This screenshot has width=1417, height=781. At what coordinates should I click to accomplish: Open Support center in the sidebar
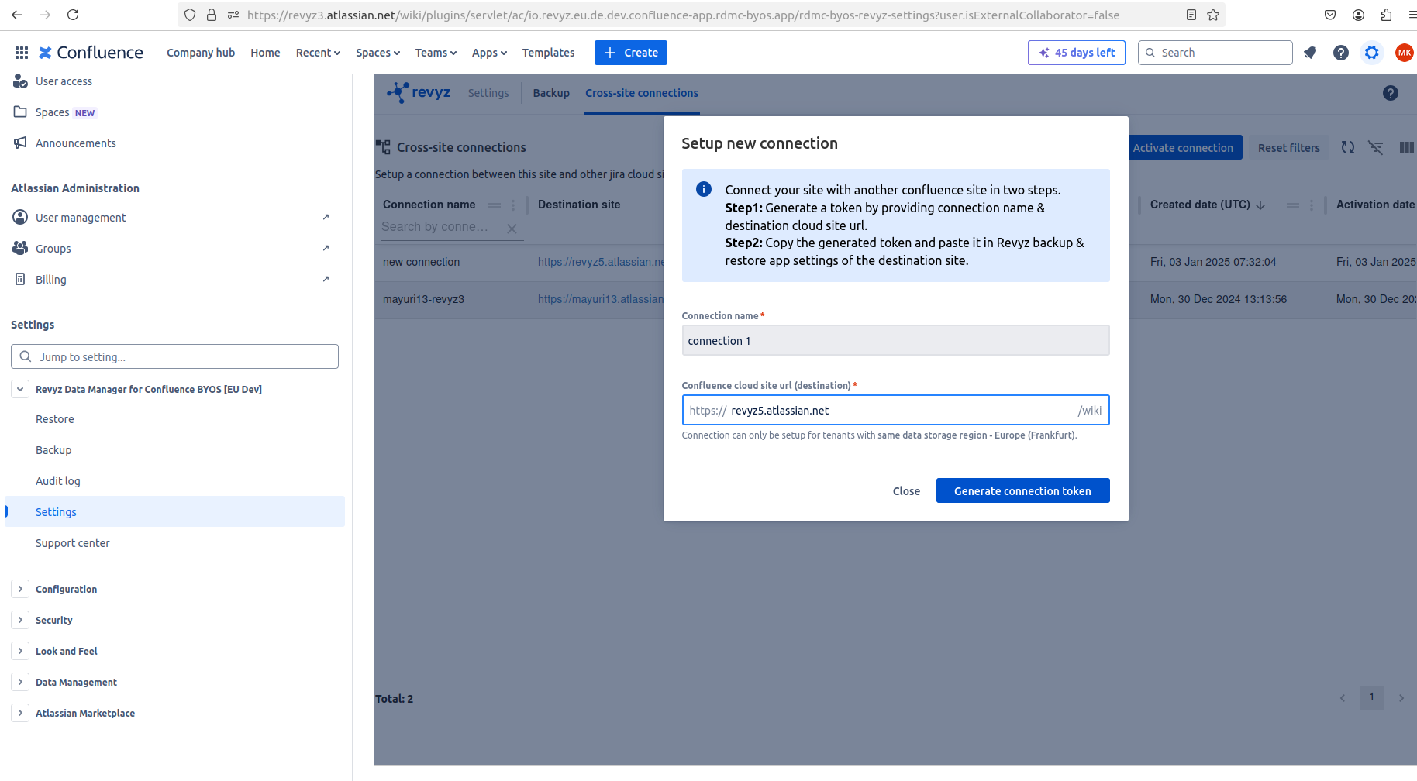pos(174,543)
